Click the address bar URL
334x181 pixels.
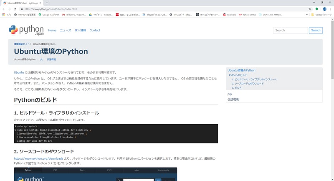(x=51, y=9)
